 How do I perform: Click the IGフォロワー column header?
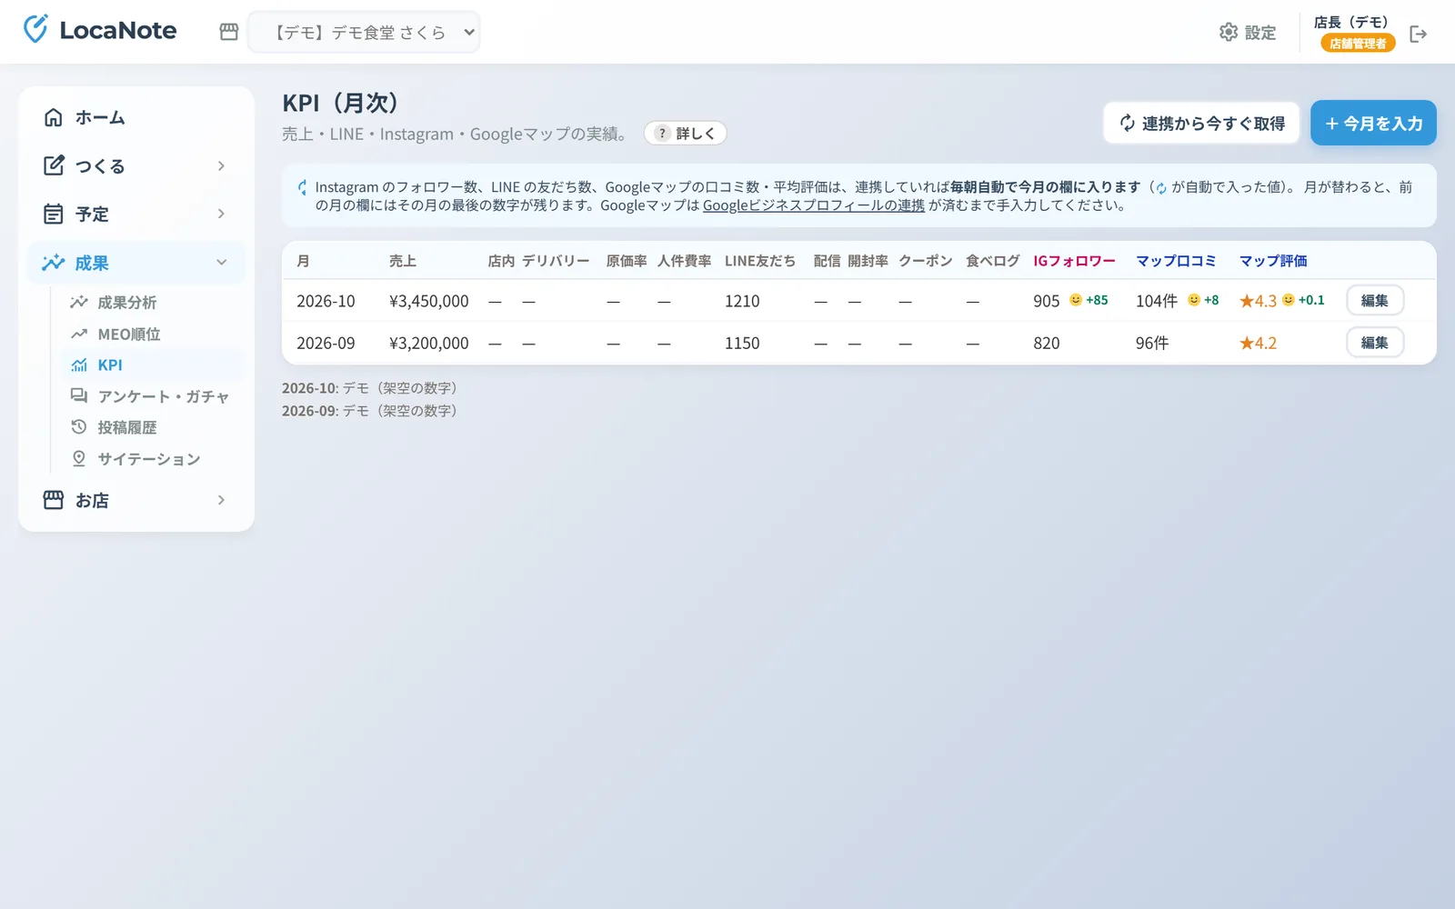click(1074, 261)
